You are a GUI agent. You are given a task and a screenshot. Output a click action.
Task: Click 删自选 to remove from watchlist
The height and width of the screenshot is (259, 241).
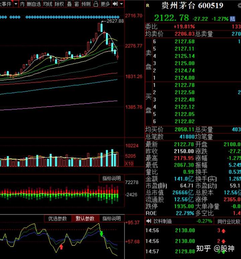34,4
